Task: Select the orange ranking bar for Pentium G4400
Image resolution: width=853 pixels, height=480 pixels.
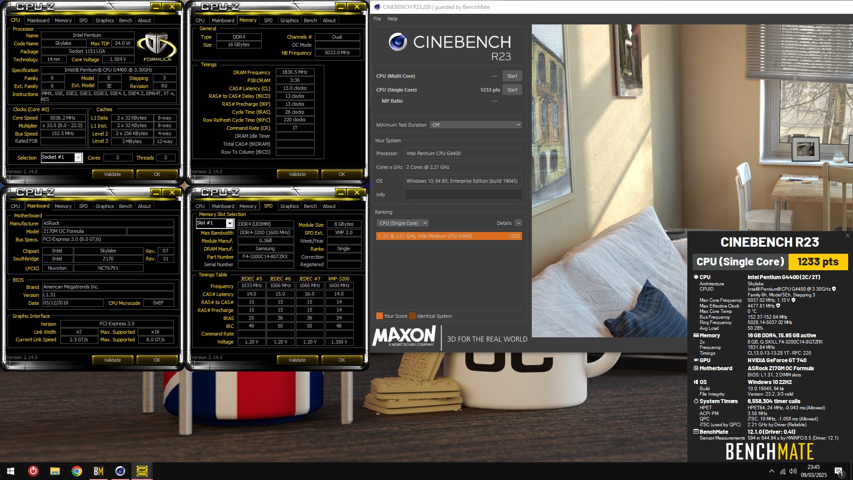Action: point(449,236)
